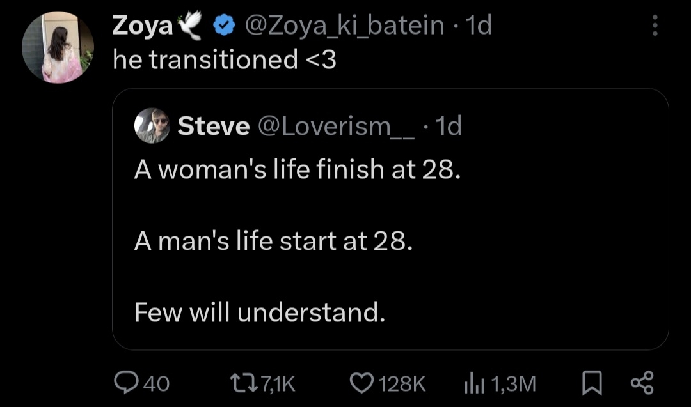This screenshot has width=691, height=407.
Task: Click the 1d timestamp on Steve's quoted post
Action: pos(448,127)
